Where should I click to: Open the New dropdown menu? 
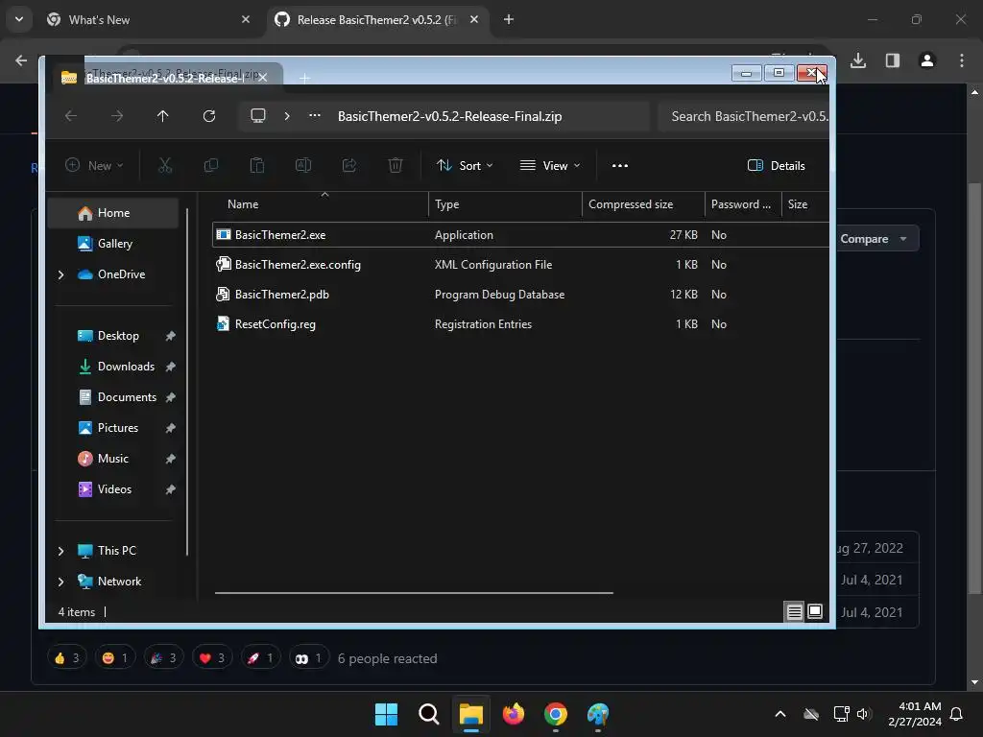tap(95, 165)
